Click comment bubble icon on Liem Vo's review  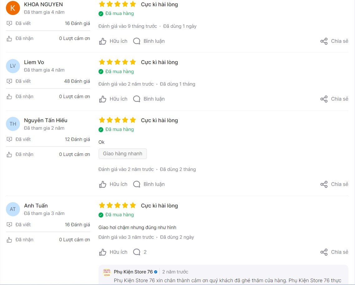tap(137, 99)
